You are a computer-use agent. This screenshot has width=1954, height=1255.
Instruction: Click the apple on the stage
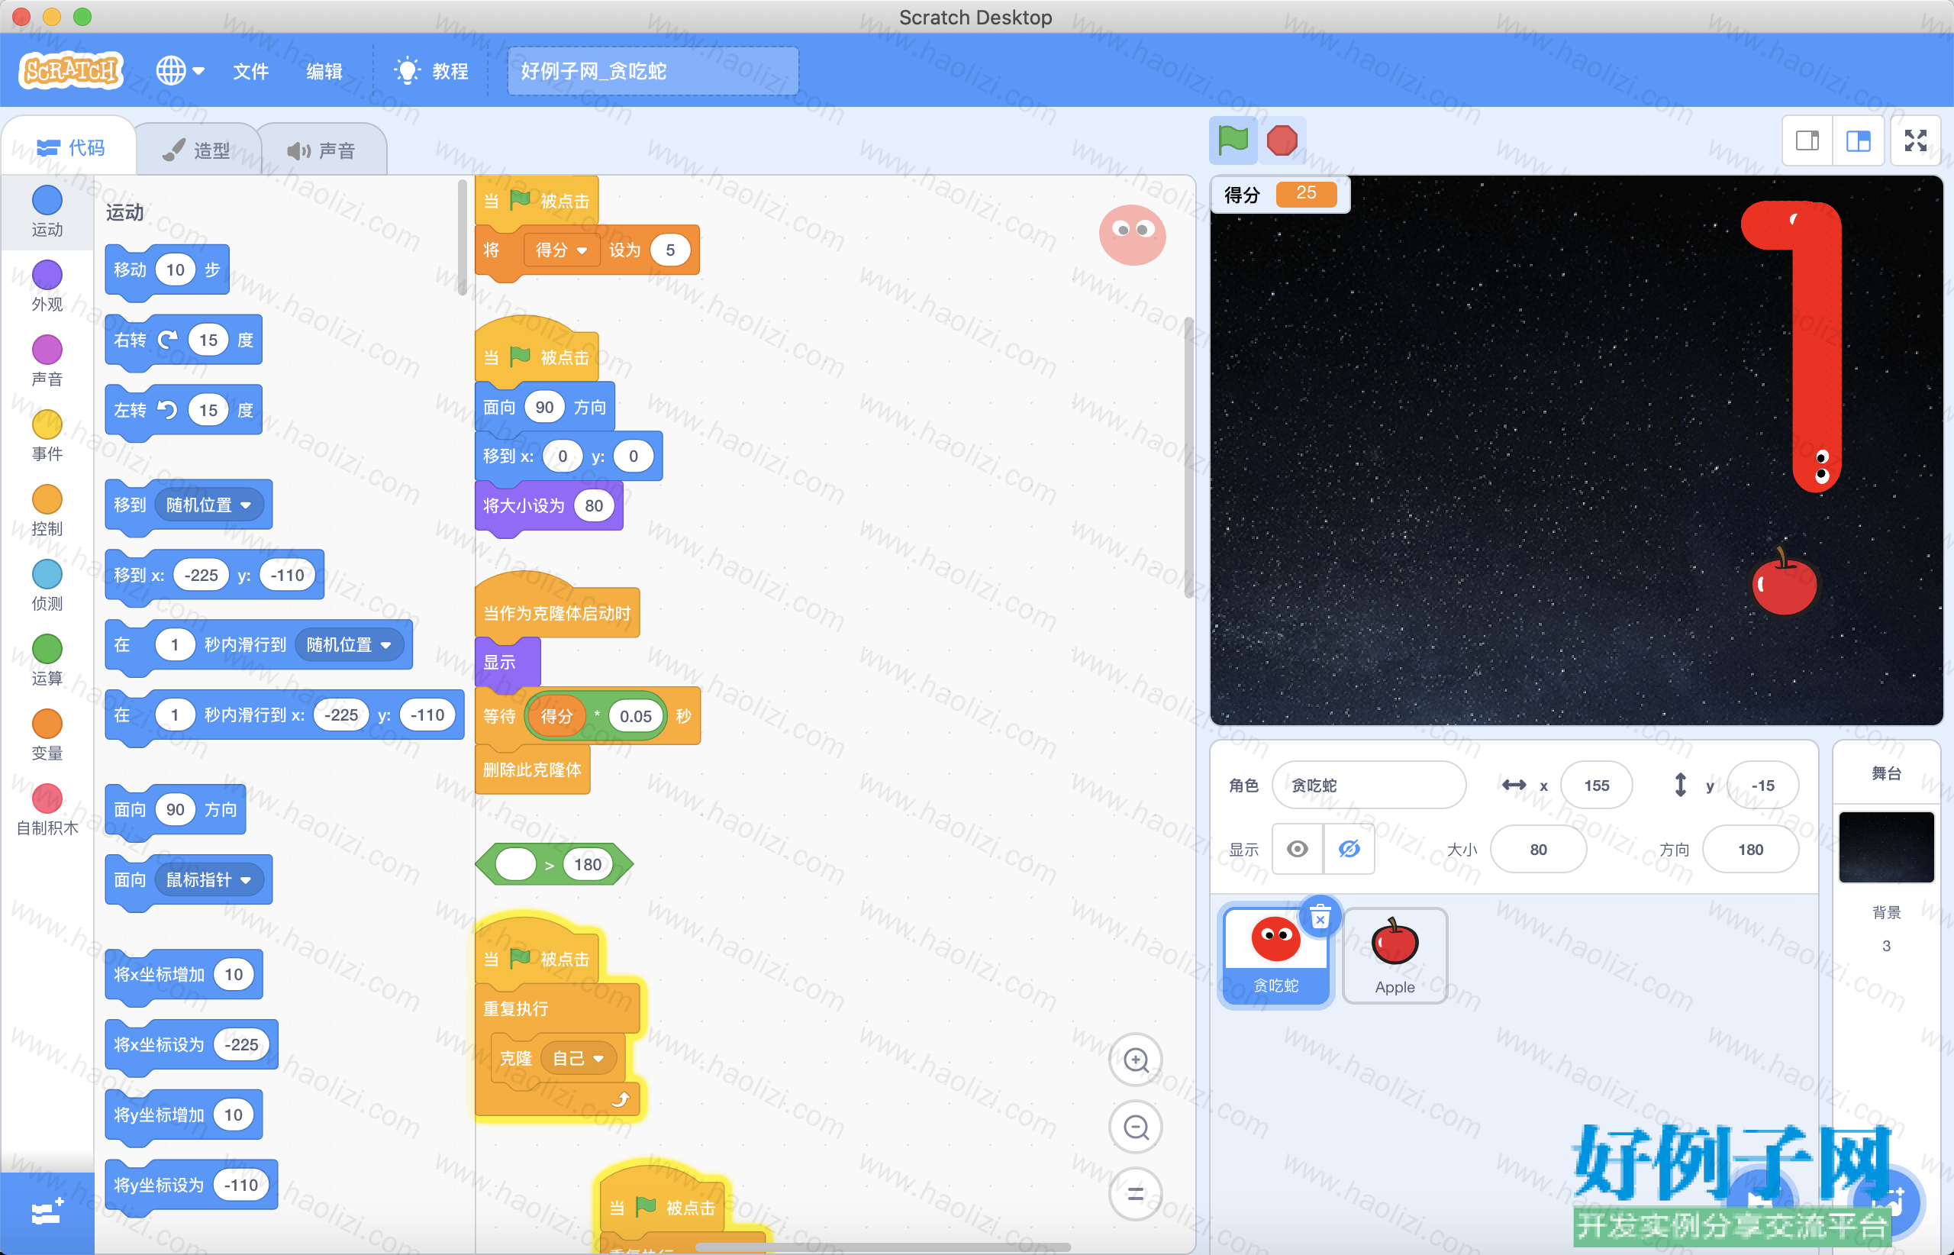point(1784,582)
